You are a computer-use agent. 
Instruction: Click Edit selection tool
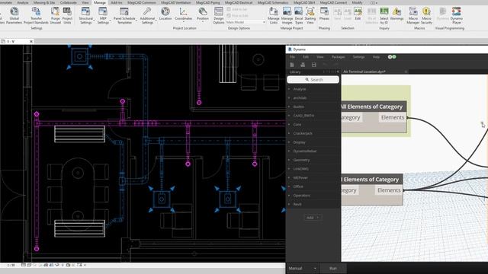(358, 14)
